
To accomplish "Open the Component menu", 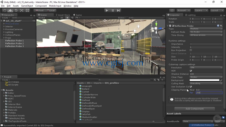I will click(41, 6).
